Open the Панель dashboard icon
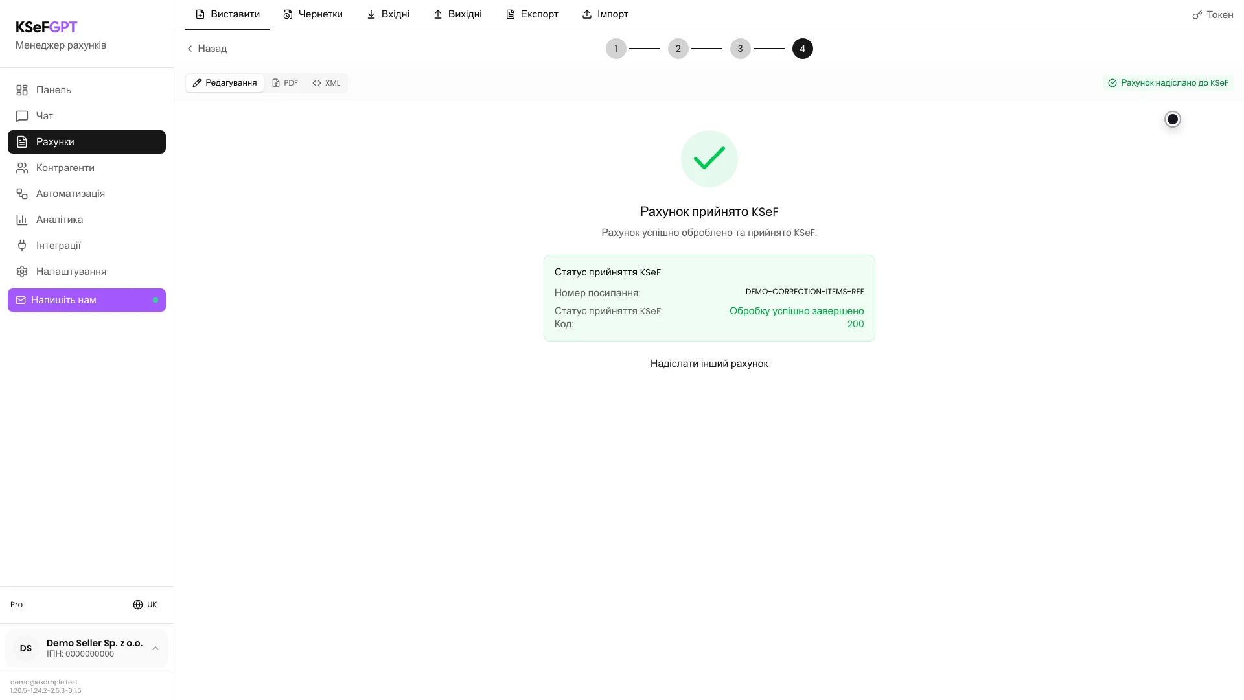The width and height of the screenshot is (1244, 700). pos(22,90)
